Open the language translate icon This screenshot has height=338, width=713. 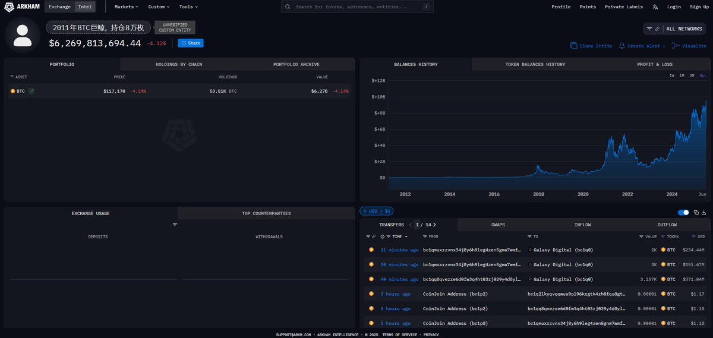coord(655,7)
